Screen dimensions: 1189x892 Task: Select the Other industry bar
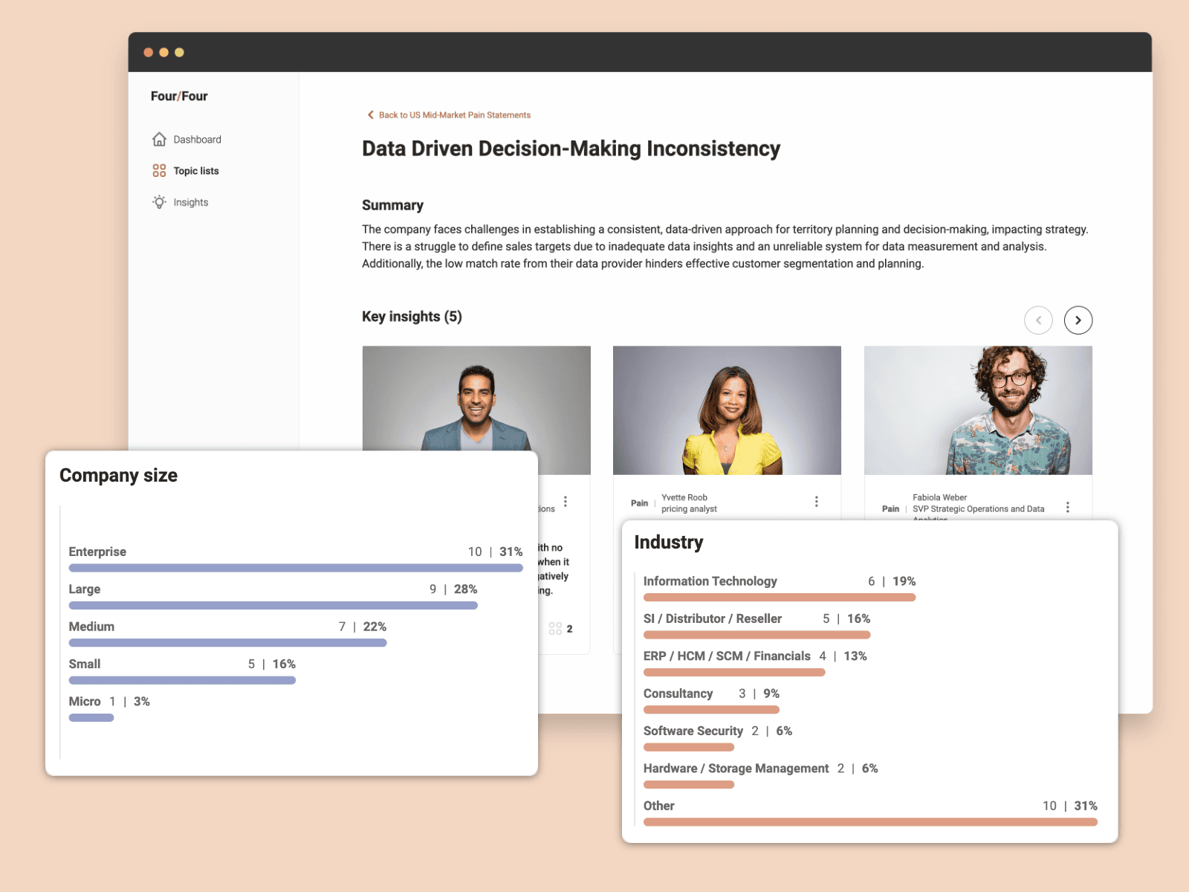869,822
